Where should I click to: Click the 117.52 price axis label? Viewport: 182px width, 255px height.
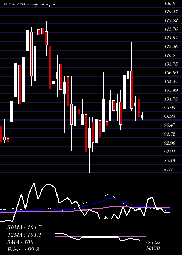click(171, 20)
